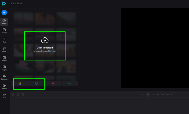This screenshot has height=114, width=189.
Task: Open the Audio library in sidebar
Action: coord(4,50)
